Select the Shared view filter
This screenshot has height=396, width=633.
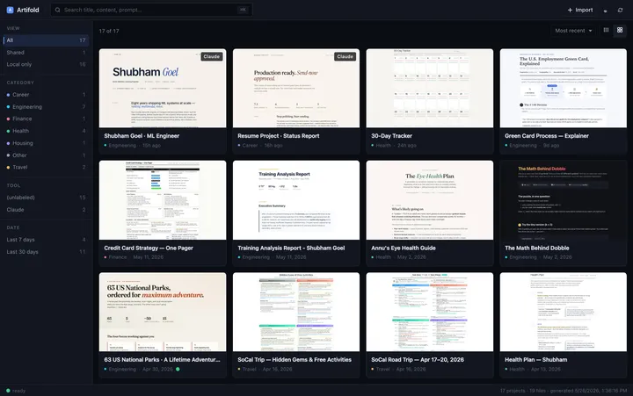(46, 53)
